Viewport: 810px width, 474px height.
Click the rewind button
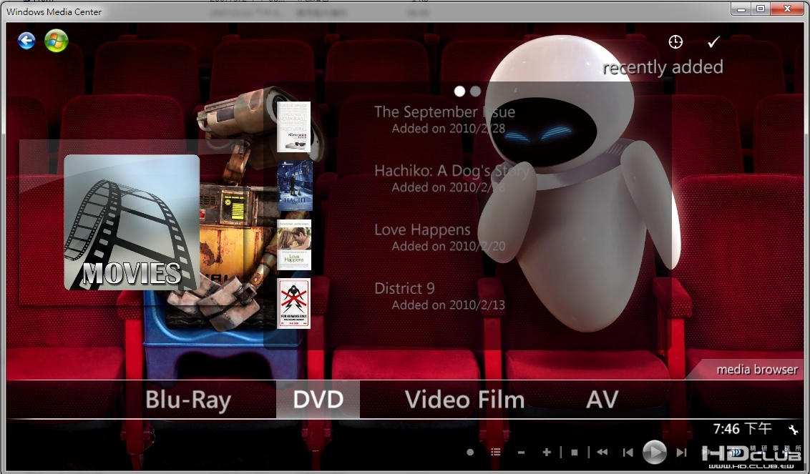[x=602, y=453]
